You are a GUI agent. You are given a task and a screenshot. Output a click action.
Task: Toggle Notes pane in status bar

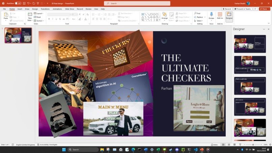[214, 145]
